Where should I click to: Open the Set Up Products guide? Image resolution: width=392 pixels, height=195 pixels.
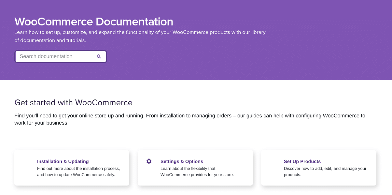[302, 161]
